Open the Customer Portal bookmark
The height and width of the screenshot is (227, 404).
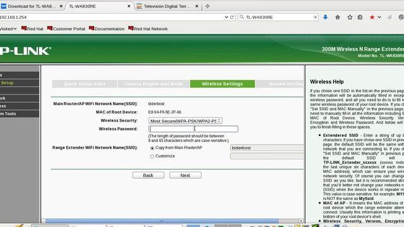(66, 29)
